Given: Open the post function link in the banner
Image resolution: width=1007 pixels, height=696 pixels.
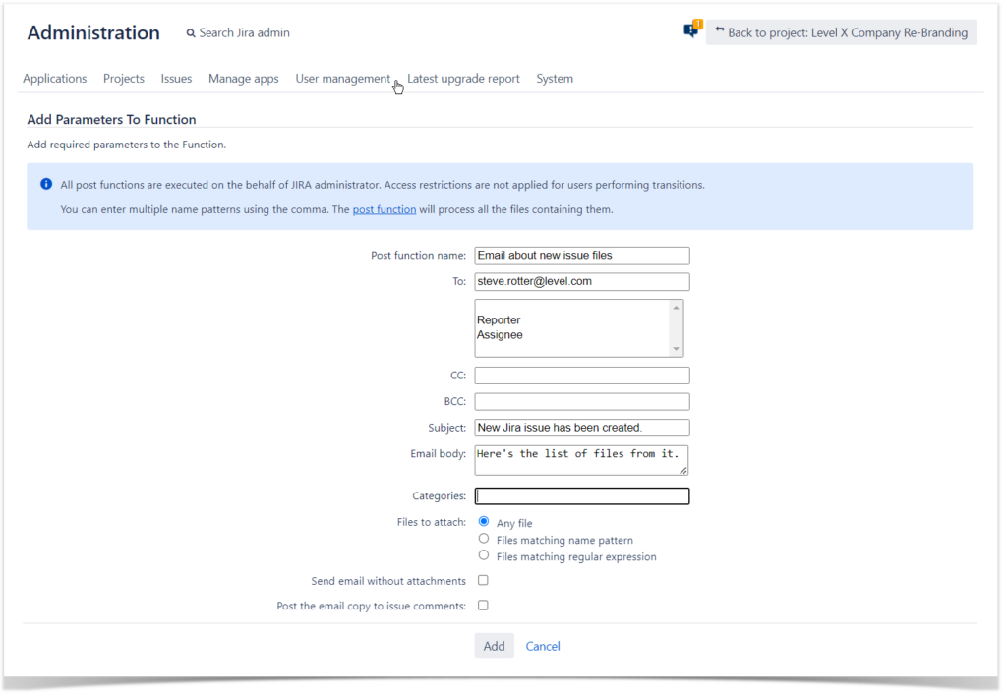Looking at the screenshot, I should coord(384,208).
